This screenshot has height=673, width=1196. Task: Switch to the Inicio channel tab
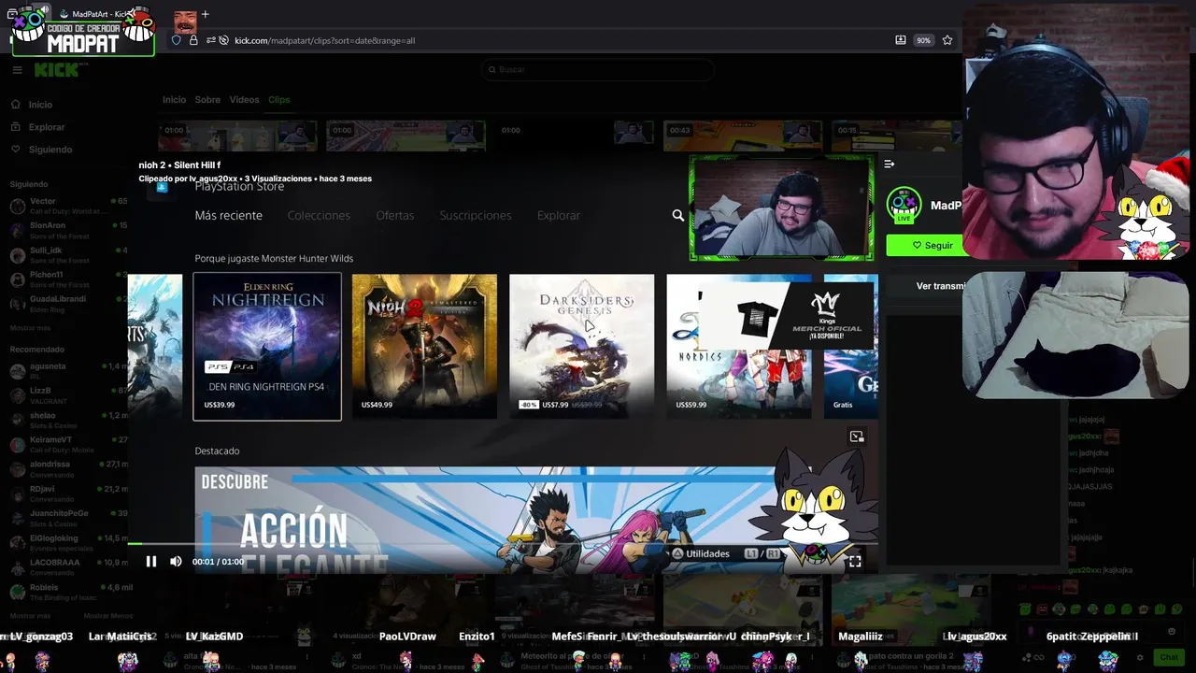(174, 100)
